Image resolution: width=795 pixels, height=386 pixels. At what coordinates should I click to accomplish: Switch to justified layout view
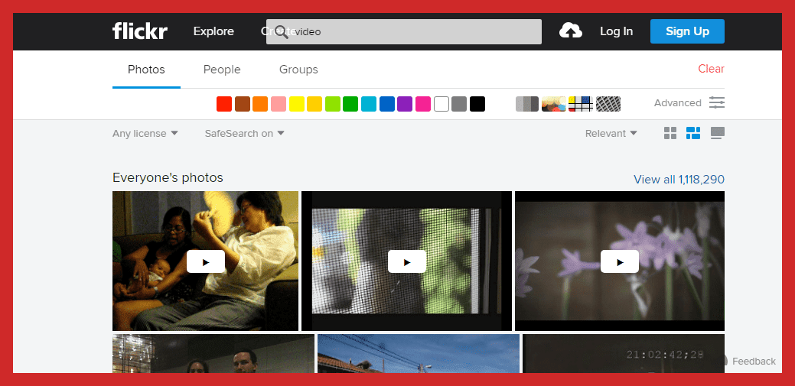tap(693, 133)
